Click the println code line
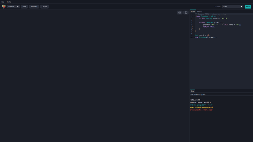 [222, 25]
